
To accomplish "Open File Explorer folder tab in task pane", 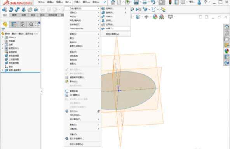I will coord(227,39).
